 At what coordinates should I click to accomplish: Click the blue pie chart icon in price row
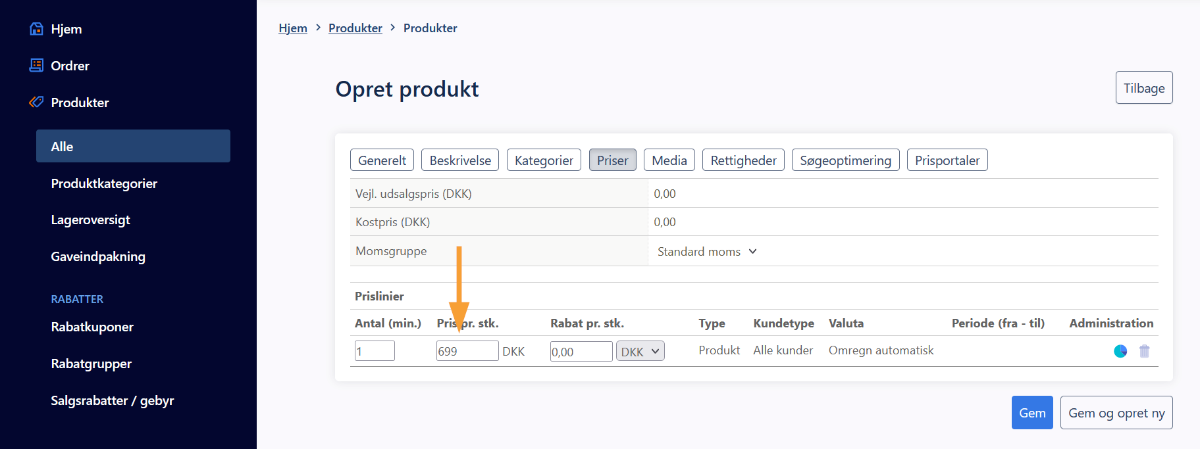click(x=1120, y=351)
